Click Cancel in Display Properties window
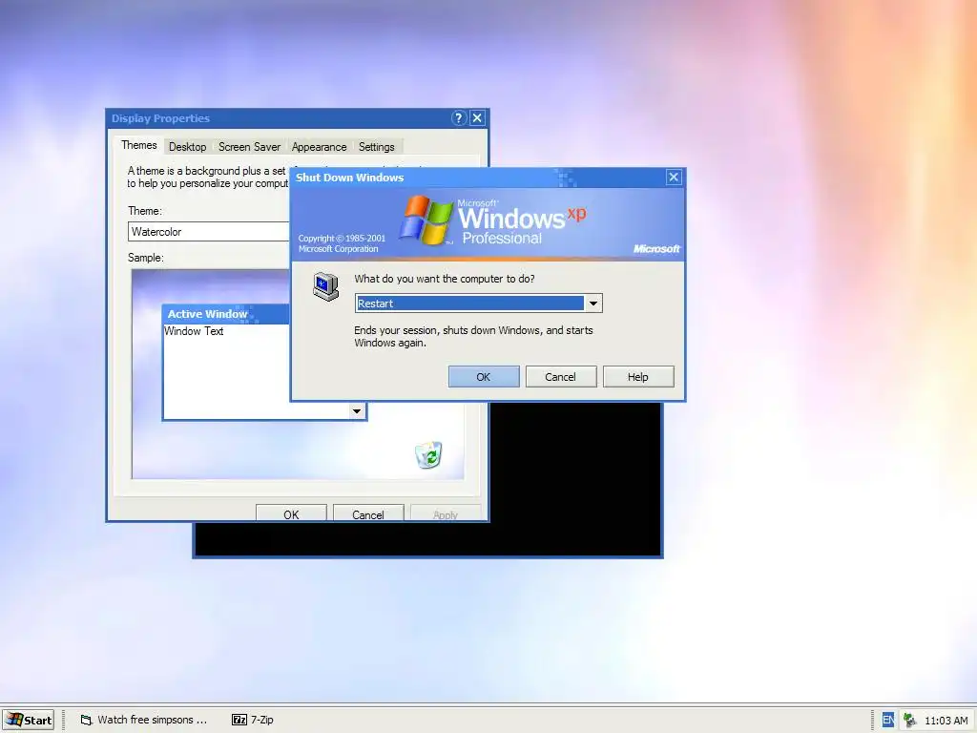The image size is (977, 733). 368,513
